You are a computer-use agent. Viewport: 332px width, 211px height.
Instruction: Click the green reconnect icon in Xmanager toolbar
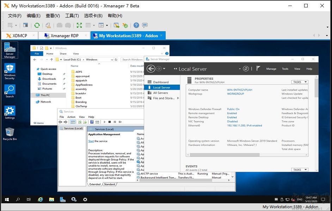[x=37, y=25]
